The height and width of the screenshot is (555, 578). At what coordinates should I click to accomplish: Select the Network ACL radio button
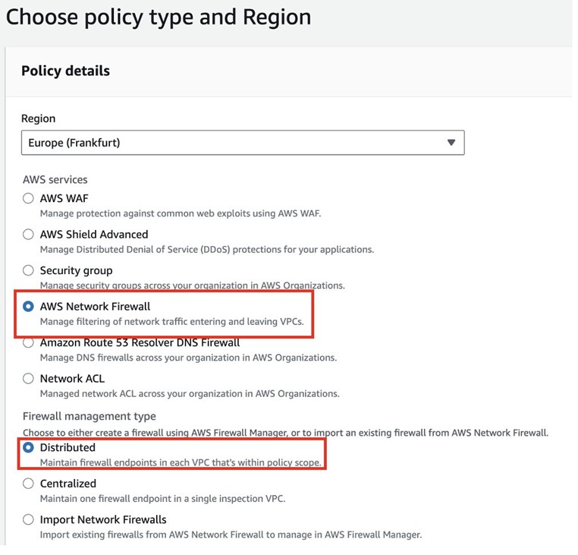pos(29,378)
